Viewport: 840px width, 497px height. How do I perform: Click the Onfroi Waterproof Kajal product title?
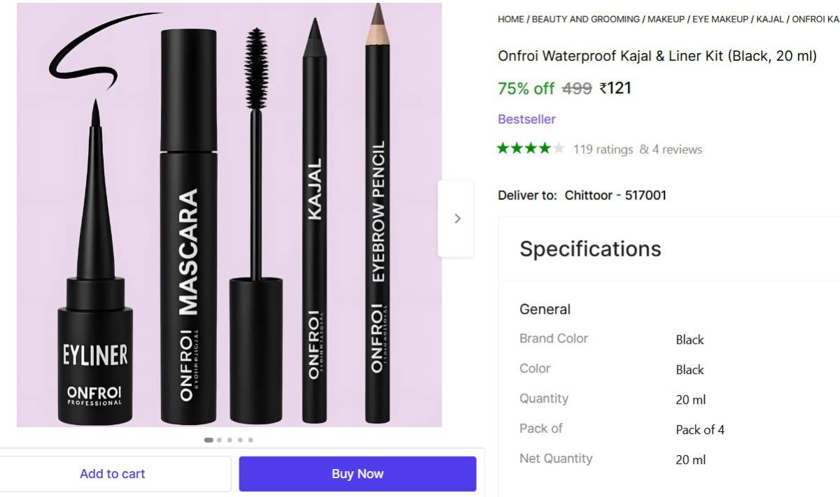coord(657,55)
